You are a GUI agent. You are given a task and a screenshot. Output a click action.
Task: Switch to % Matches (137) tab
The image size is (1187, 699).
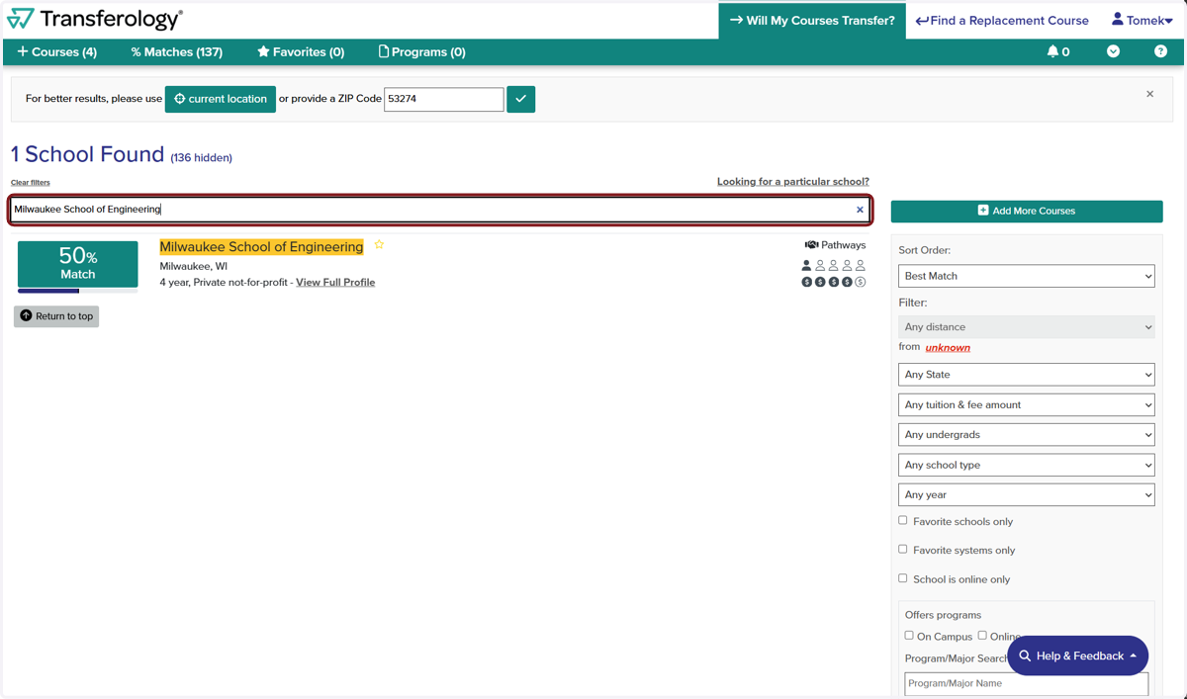click(x=176, y=51)
